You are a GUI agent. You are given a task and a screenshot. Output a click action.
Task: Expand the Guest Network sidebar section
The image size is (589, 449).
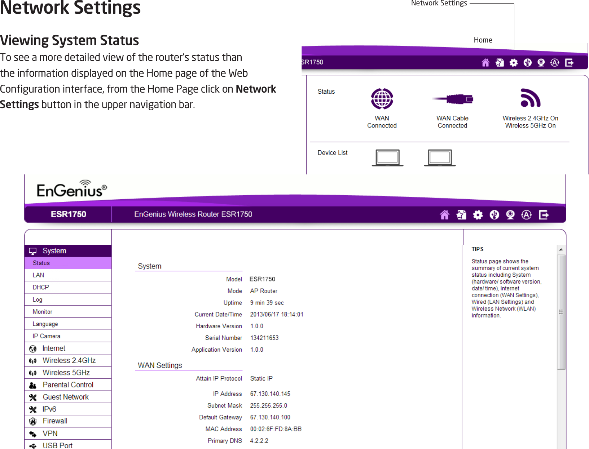point(68,397)
